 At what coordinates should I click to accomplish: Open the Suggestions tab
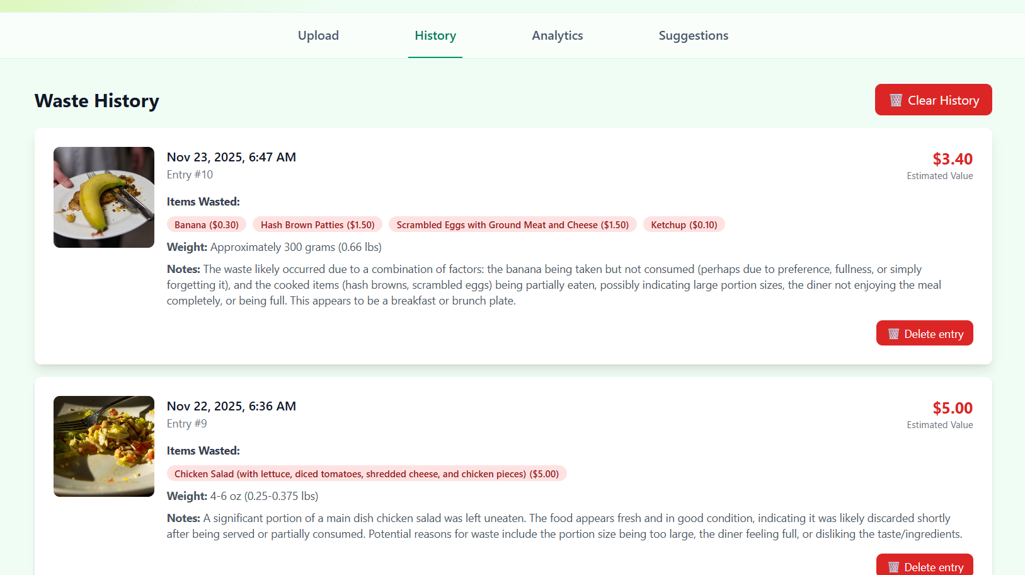tap(694, 35)
